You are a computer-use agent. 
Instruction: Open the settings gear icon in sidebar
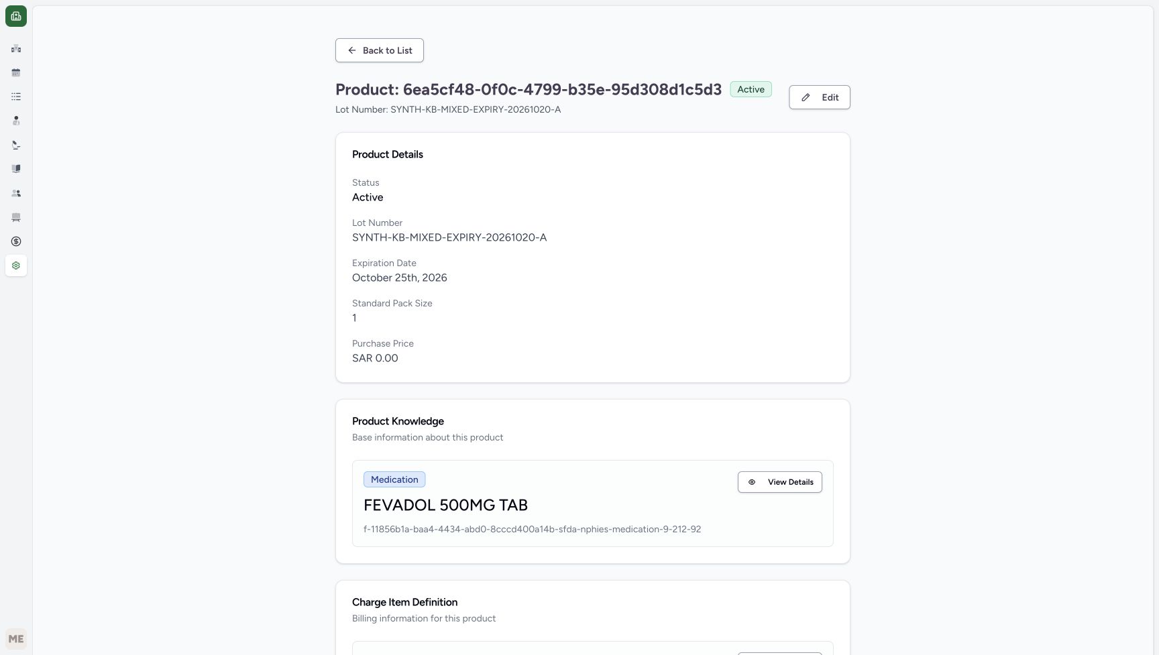click(16, 265)
